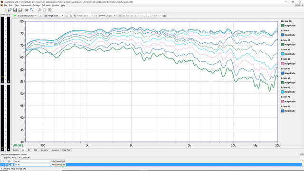Click the hor 90 name input field
The width and height of the screenshot is (304, 171).
pos(32,165)
